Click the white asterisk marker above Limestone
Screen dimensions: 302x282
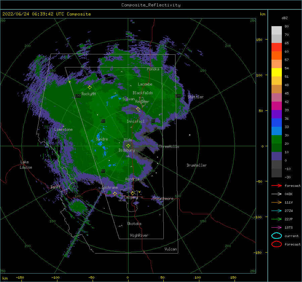click(x=63, y=126)
